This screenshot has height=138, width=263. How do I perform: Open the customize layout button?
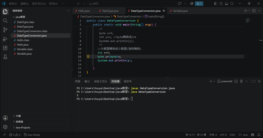click(x=221, y=4)
